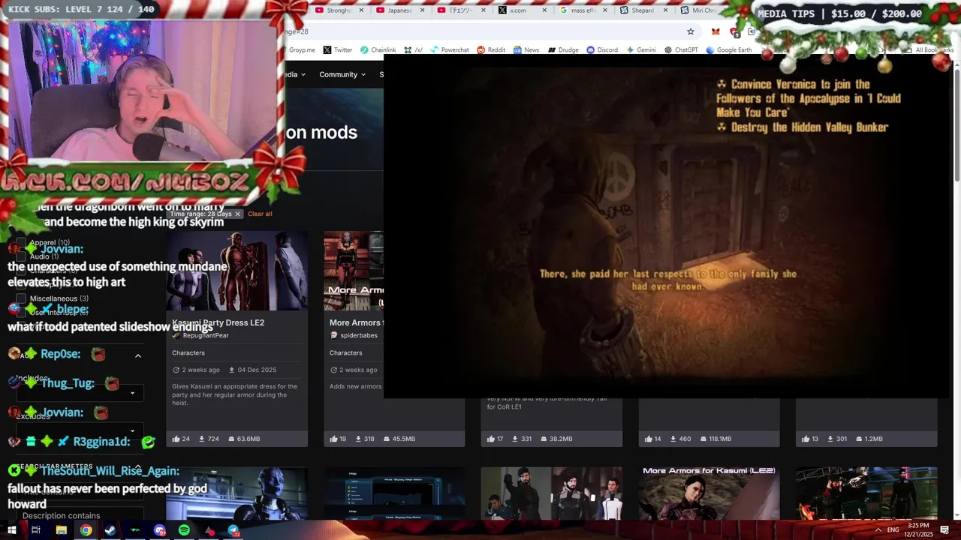Open the Windows Start menu
This screenshot has width=961, height=540.
pos(12,530)
